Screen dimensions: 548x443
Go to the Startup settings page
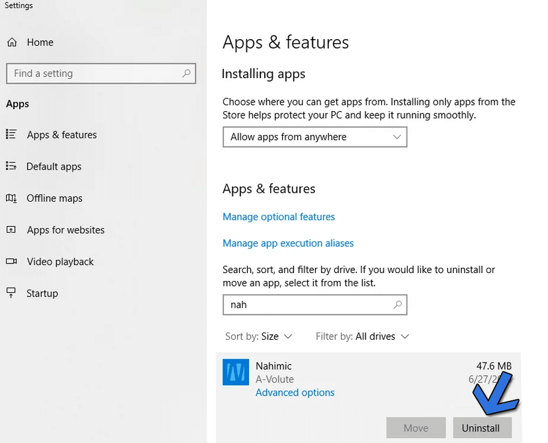point(42,293)
